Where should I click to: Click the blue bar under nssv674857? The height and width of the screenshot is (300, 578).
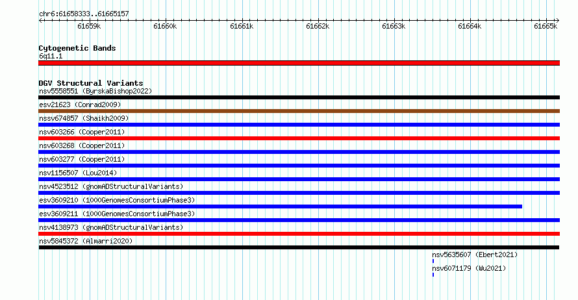(299, 125)
